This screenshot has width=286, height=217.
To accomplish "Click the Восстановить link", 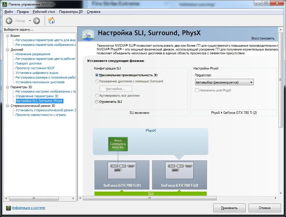I will pos(263,38).
